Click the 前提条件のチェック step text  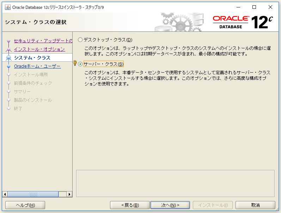[x=33, y=83]
